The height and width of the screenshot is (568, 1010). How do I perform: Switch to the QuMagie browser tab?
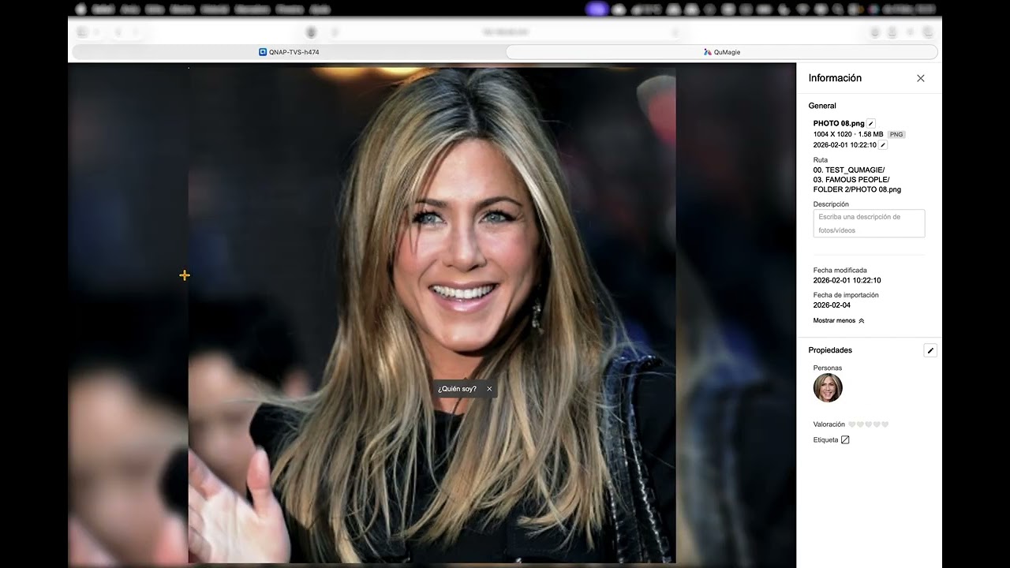(722, 52)
